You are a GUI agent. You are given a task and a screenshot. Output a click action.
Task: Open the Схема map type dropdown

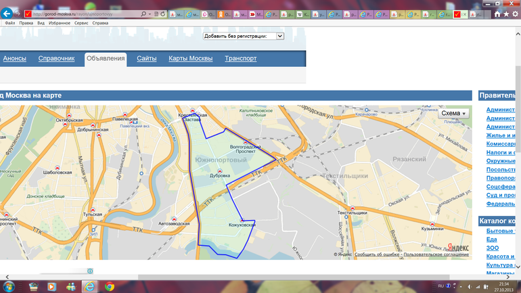click(453, 114)
